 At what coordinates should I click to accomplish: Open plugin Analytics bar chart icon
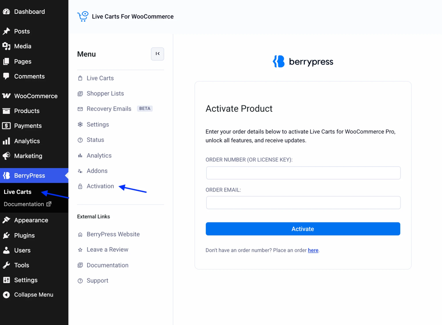tap(80, 156)
